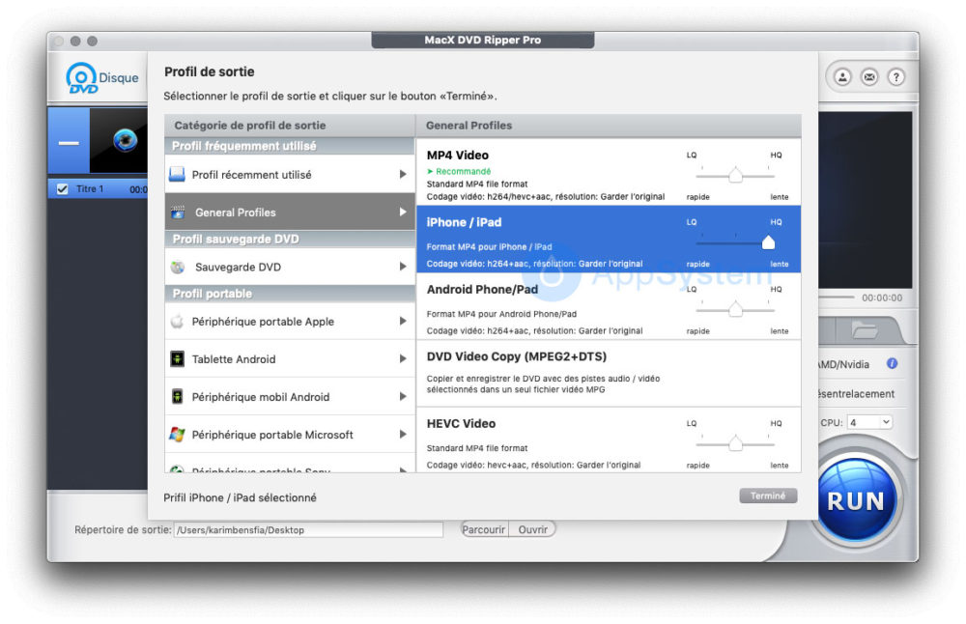Expand Périphérique portable Apple category
966x624 pixels.
[403, 322]
